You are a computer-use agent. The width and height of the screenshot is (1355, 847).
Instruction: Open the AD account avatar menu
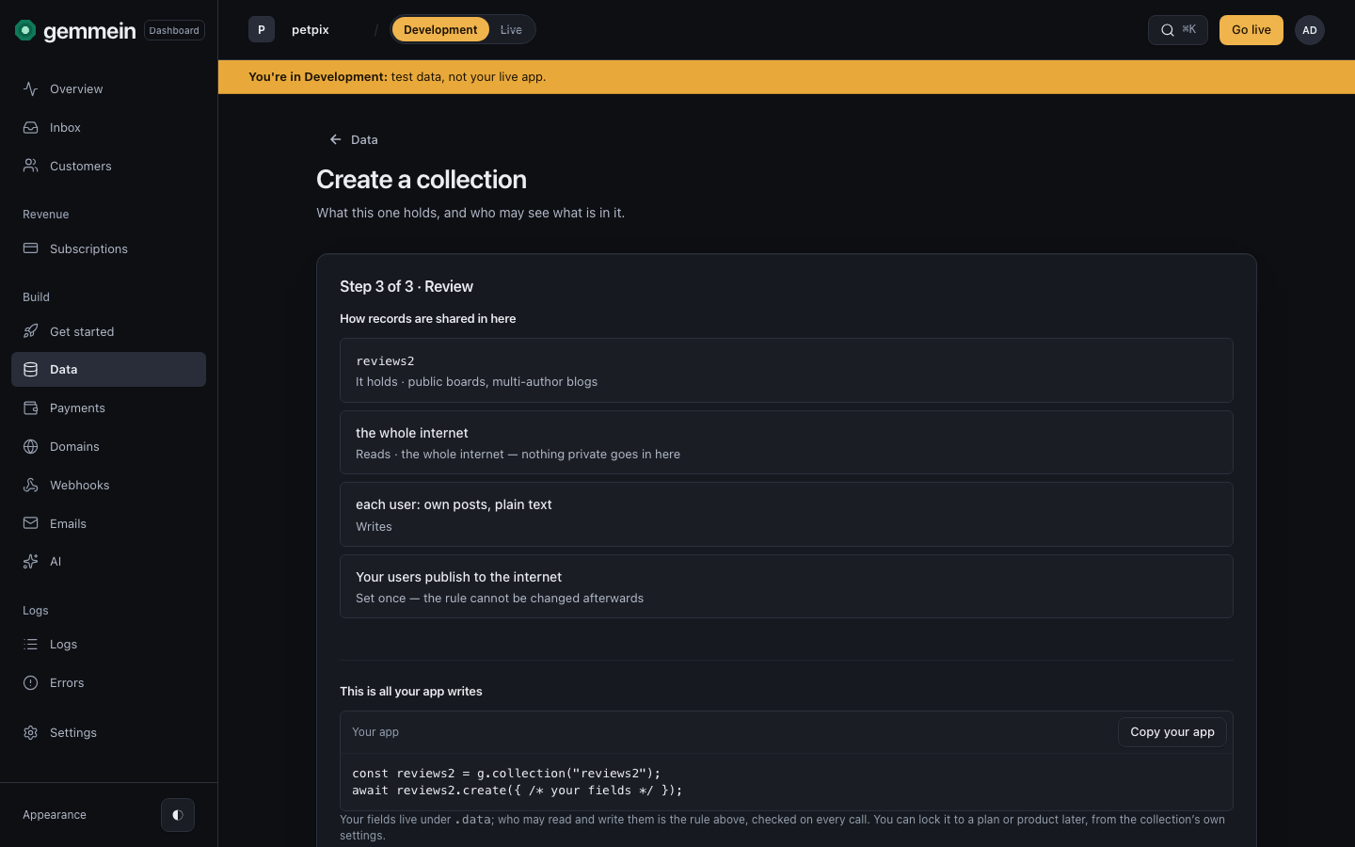coord(1310,30)
